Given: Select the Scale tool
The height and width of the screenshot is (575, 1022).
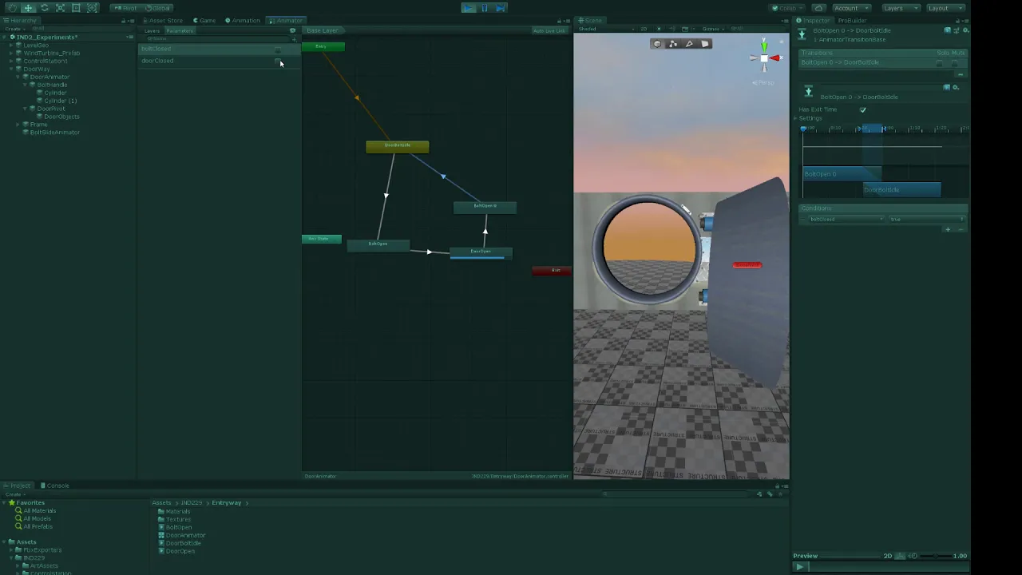Looking at the screenshot, I should pos(60,8).
